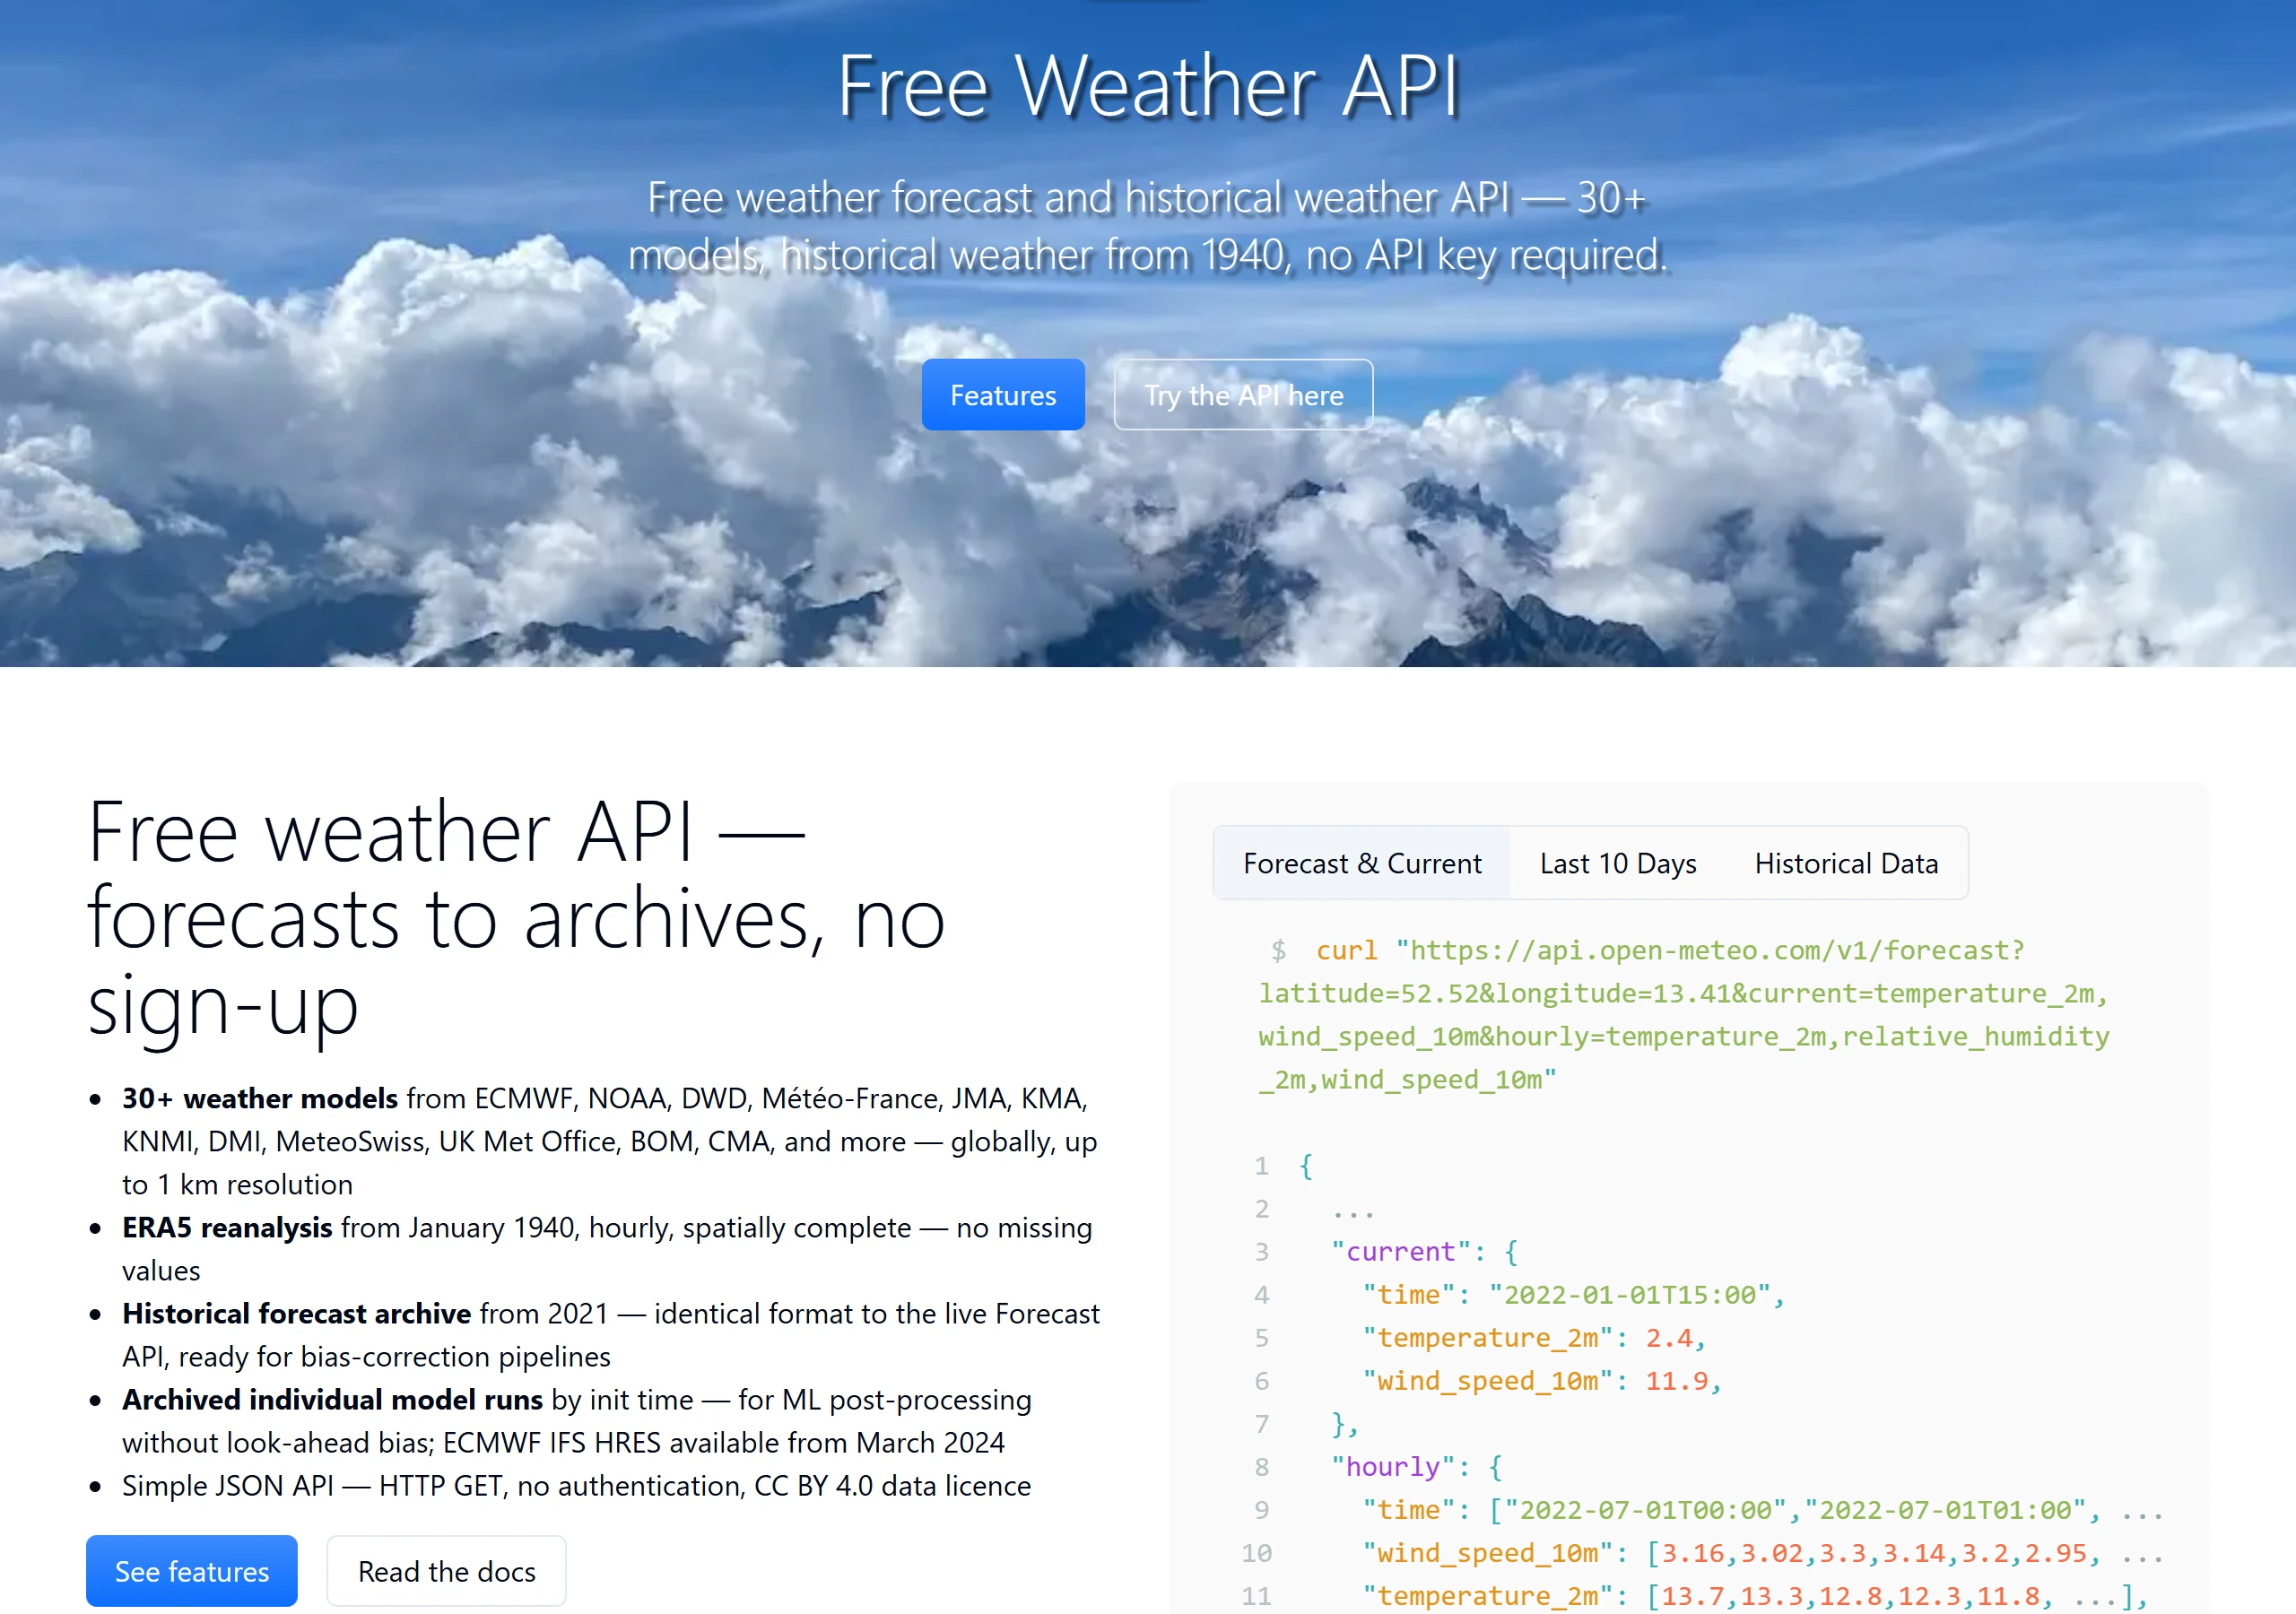The width and height of the screenshot is (2296, 1614).
Task: Click the 'Simple JSON API — HTTP GET' bullet
Action: click(576, 1485)
